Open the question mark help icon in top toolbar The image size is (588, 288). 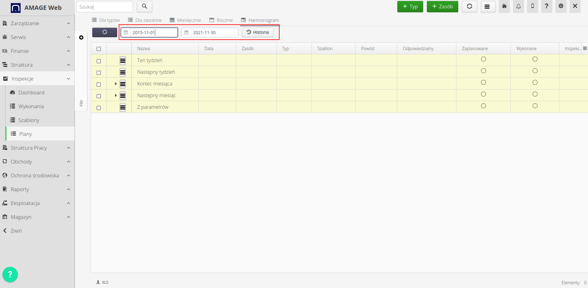tap(546, 6)
